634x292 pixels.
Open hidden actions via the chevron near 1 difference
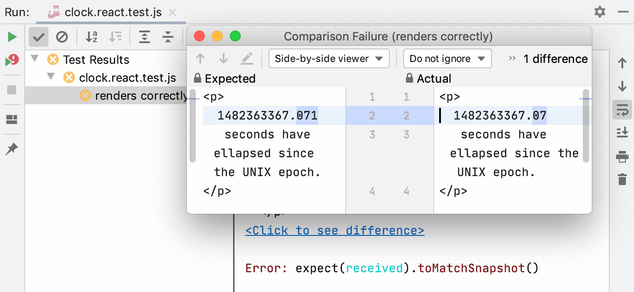point(512,58)
